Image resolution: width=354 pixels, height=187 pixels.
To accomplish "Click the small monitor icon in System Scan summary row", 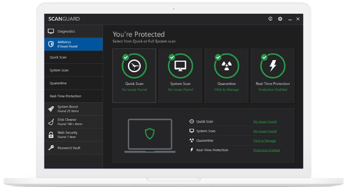I will pos(192,131).
